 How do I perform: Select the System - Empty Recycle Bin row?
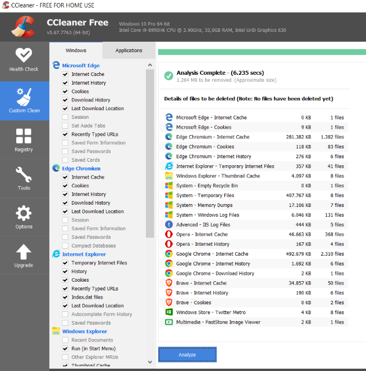point(254,185)
